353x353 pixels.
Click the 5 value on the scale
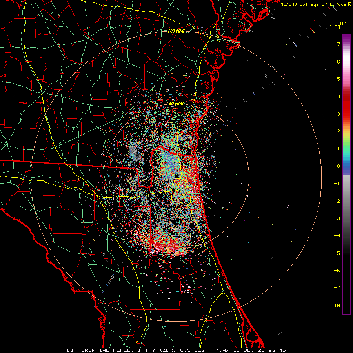[338, 79]
